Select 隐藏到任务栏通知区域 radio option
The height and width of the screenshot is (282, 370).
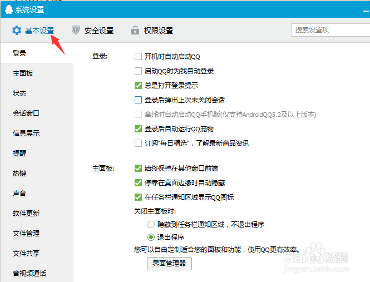(x=151, y=224)
